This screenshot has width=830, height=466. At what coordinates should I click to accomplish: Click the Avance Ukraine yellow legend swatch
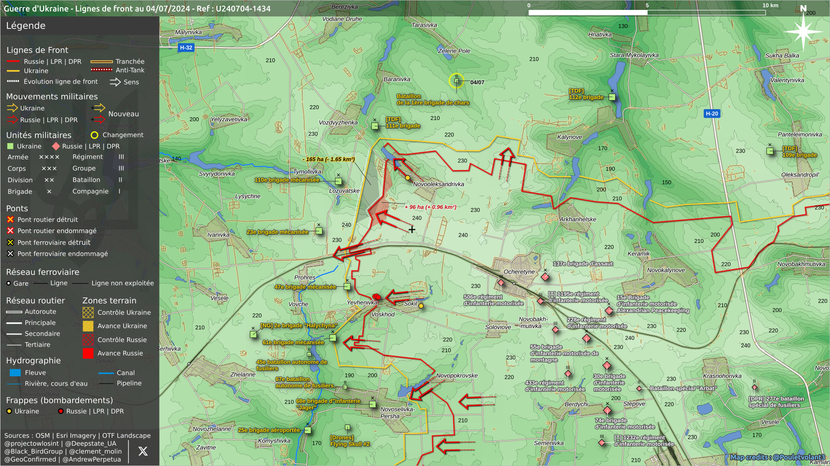[x=88, y=326]
